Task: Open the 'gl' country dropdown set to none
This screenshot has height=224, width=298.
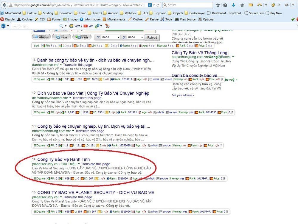Action: [136, 37]
